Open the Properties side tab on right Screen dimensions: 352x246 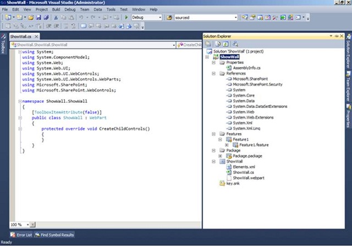(x=348, y=116)
